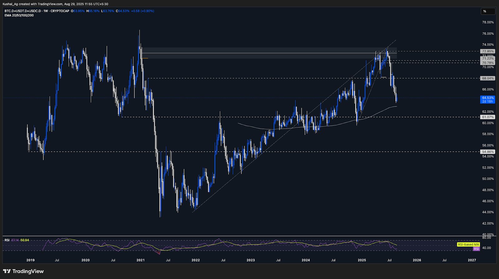Open the RSI indicator legend title
The width and height of the screenshot is (499, 279).
tap(7, 240)
